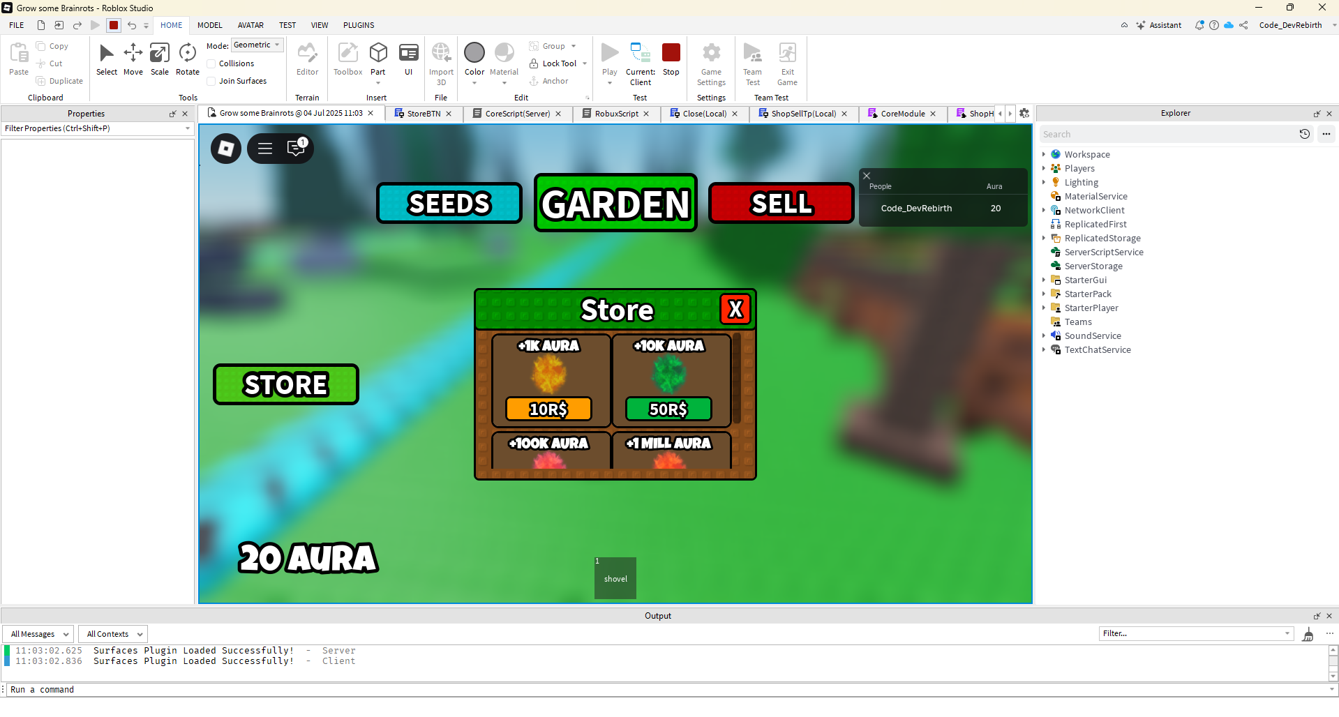Clear the Output with broom icon

(1308, 635)
